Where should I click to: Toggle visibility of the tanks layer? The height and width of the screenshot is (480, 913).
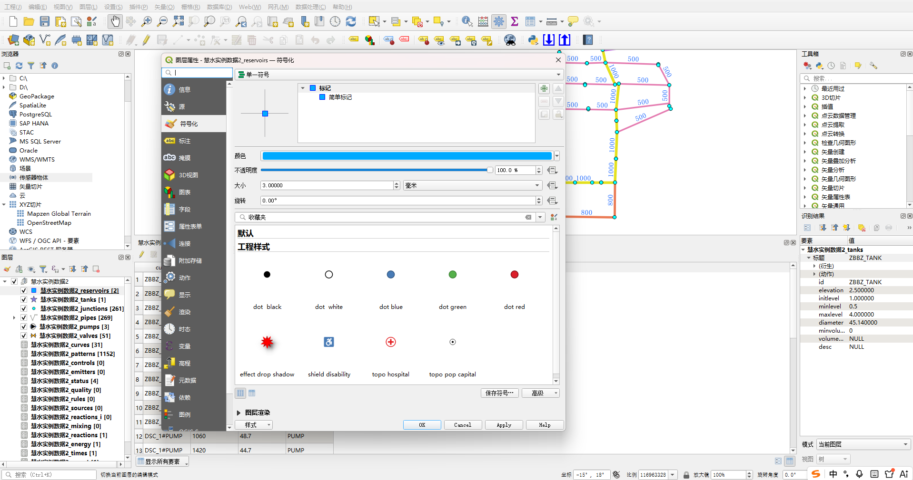[x=24, y=299]
